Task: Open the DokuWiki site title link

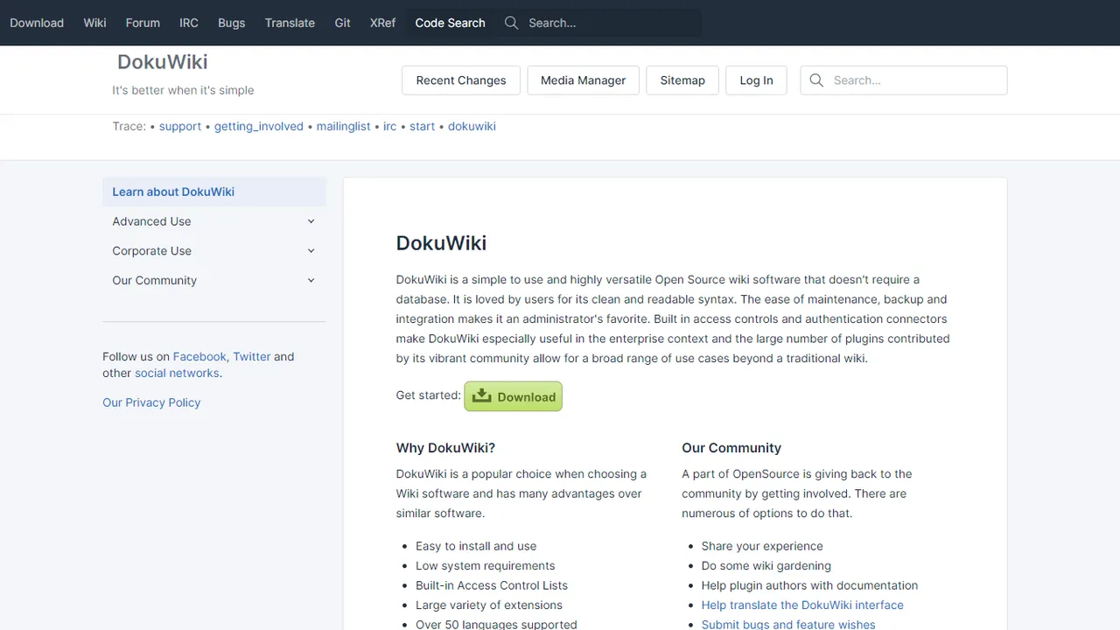Action: point(163,62)
